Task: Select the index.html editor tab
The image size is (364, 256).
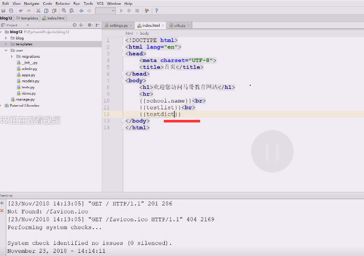Action: [x=151, y=25]
